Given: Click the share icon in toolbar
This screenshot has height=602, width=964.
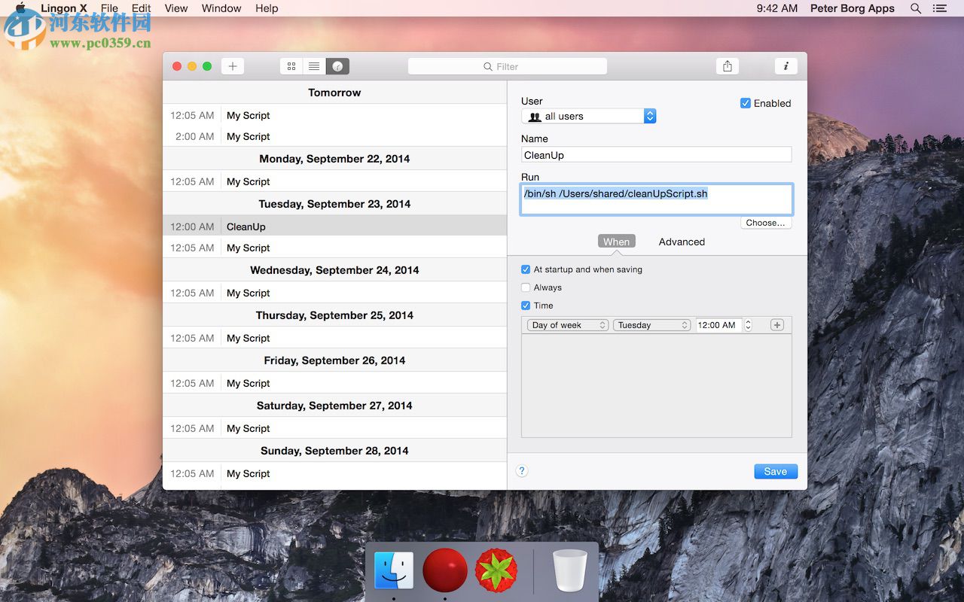Looking at the screenshot, I should pyautogui.click(x=727, y=66).
